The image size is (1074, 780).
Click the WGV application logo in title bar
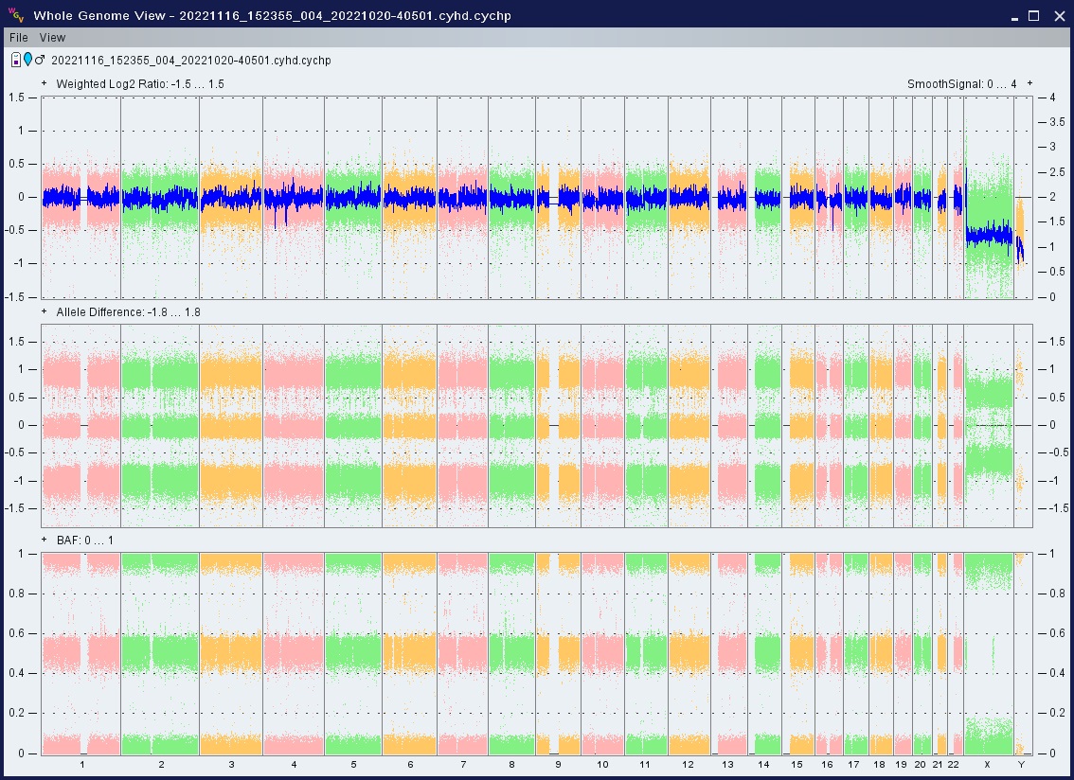click(15, 15)
